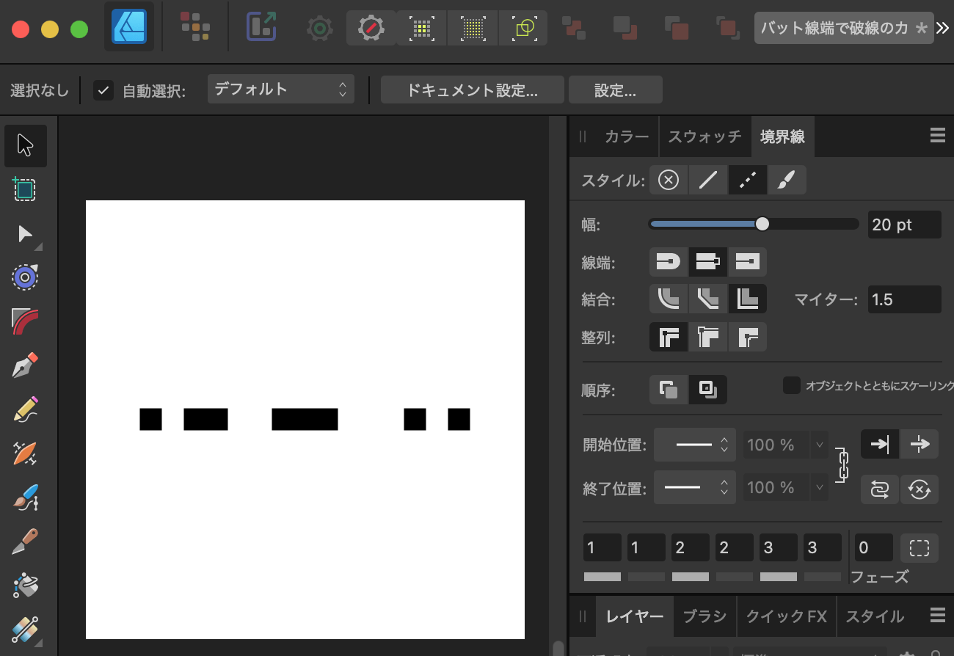Click the 幅 stroke width slider handle
Image resolution: width=954 pixels, height=656 pixels.
point(762,224)
